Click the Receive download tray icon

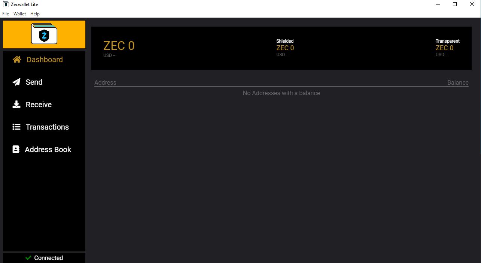[16, 105]
